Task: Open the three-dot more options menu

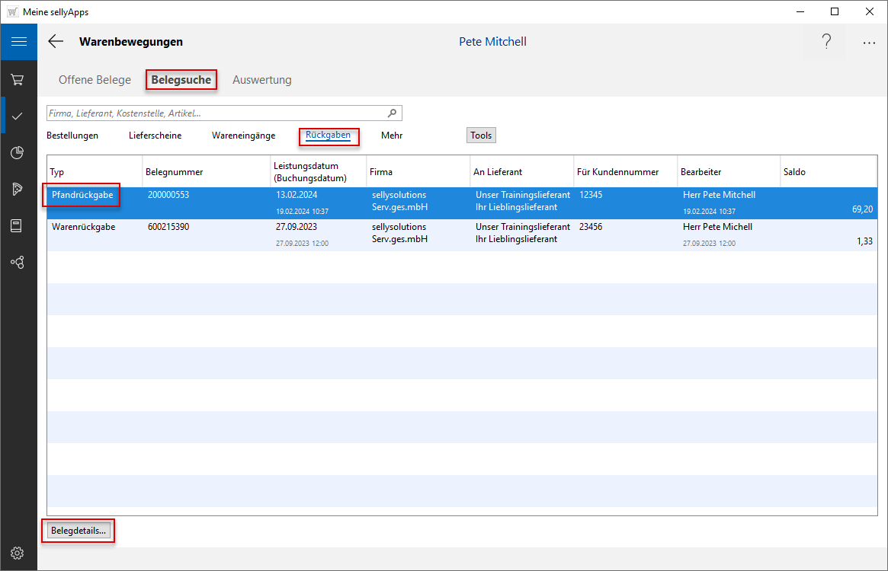Action: pos(869,43)
